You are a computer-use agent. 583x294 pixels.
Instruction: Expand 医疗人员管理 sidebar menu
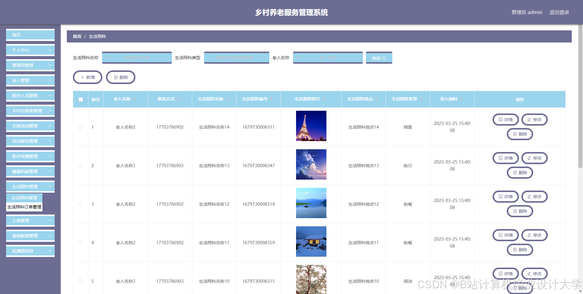30,96
